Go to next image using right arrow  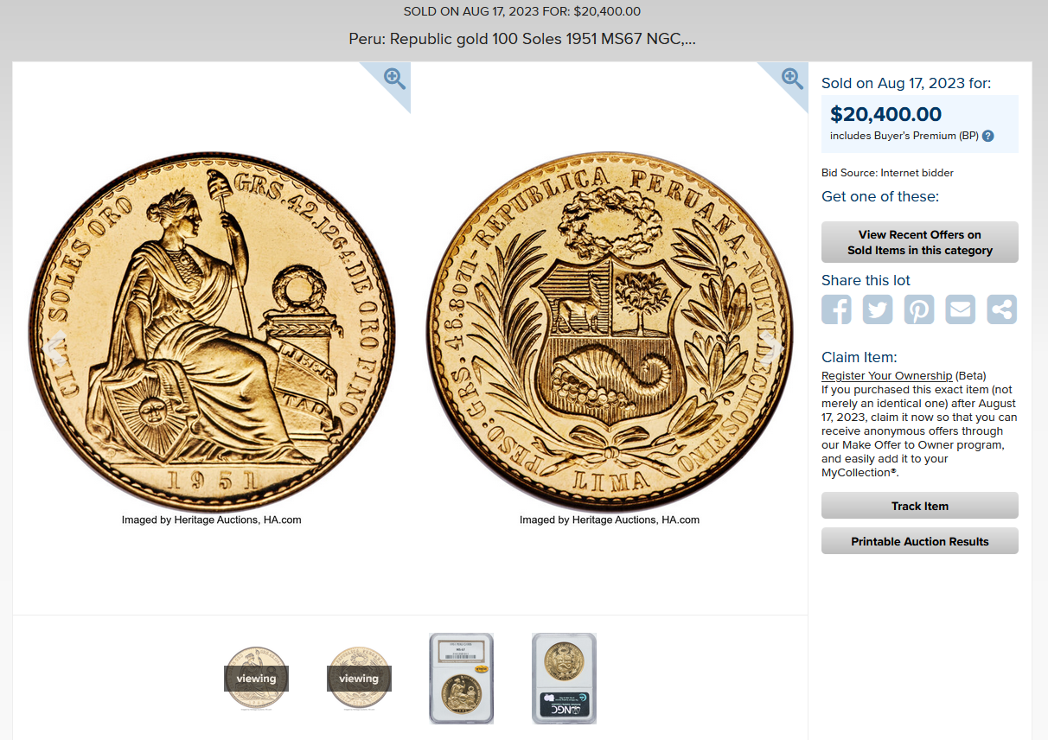point(773,348)
